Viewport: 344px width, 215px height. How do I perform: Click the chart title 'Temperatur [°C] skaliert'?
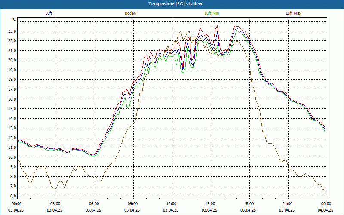[x=175, y=4]
